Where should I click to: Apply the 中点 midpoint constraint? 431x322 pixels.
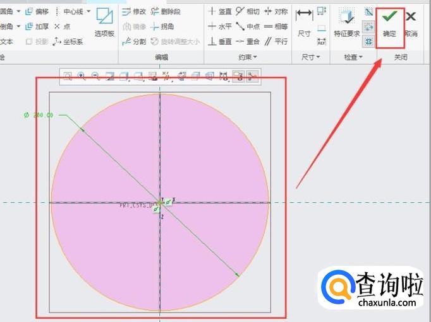(x=248, y=26)
